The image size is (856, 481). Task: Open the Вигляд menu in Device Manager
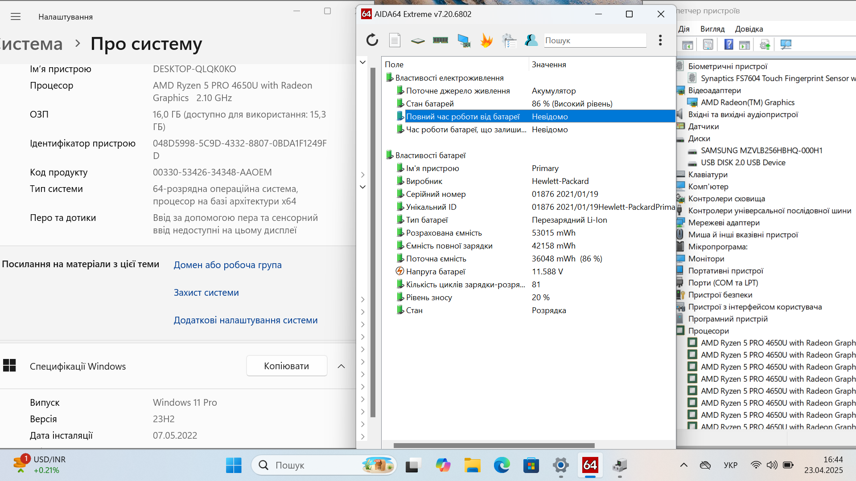712,29
